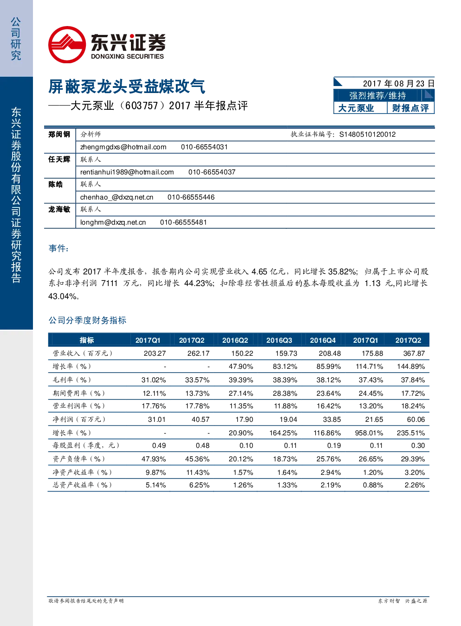Click phone number 010-66554031
The height and width of the screenshot is (626, 461).
pos(204,147)
